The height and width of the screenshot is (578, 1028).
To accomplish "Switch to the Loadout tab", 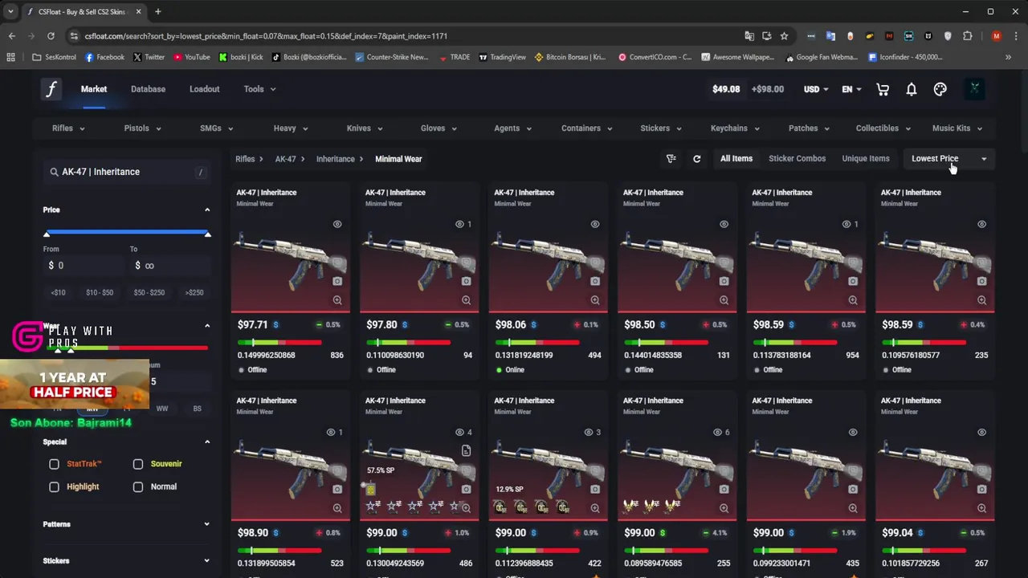I will coord(204,89).
